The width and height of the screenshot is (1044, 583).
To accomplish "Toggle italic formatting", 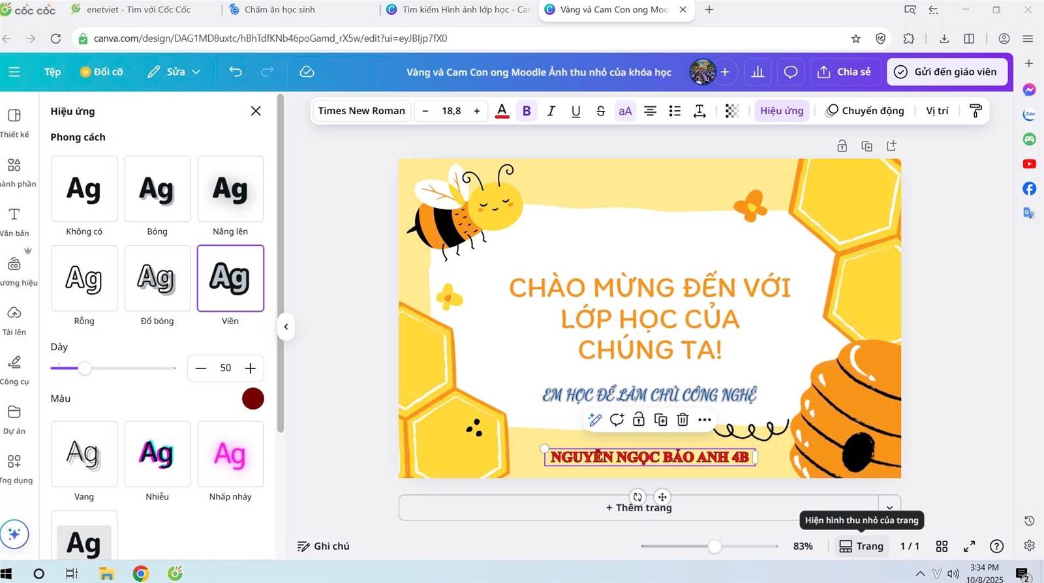I will [x=551, y=111].
